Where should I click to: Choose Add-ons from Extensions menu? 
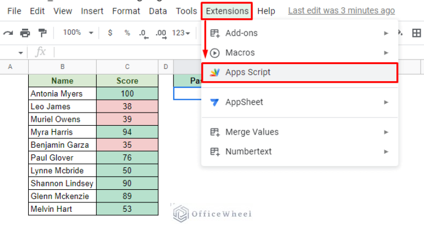[x=300, y=33]
